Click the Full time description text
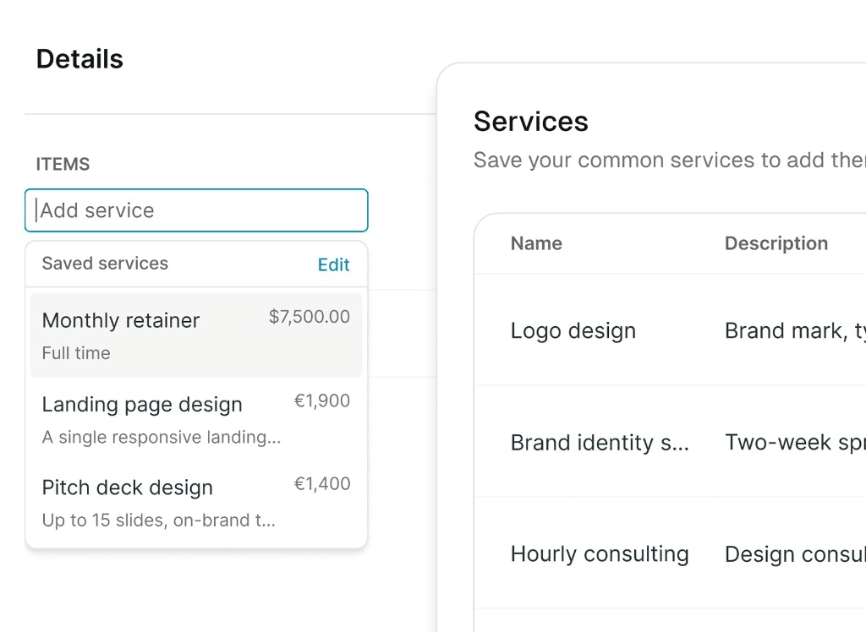This screenshot has height=632, width=866. point(76,353)
